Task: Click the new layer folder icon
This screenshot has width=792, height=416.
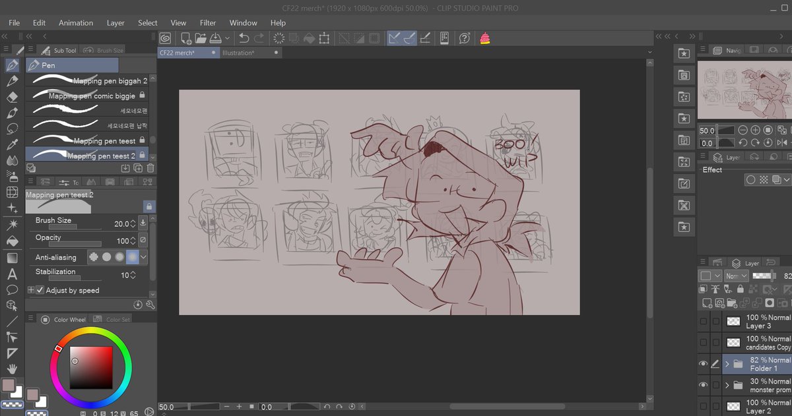Action: point(732,303)
